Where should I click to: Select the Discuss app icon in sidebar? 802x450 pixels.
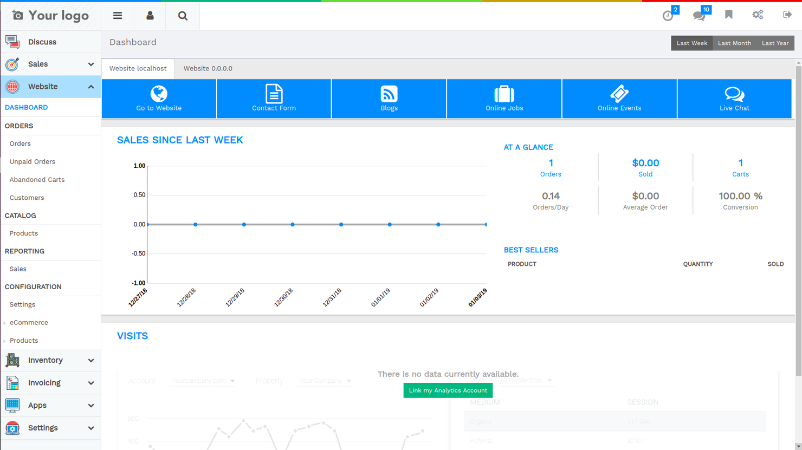pos(12,41)
